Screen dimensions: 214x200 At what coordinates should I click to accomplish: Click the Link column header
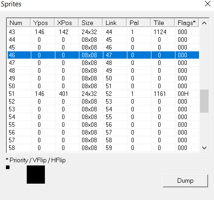115,23
